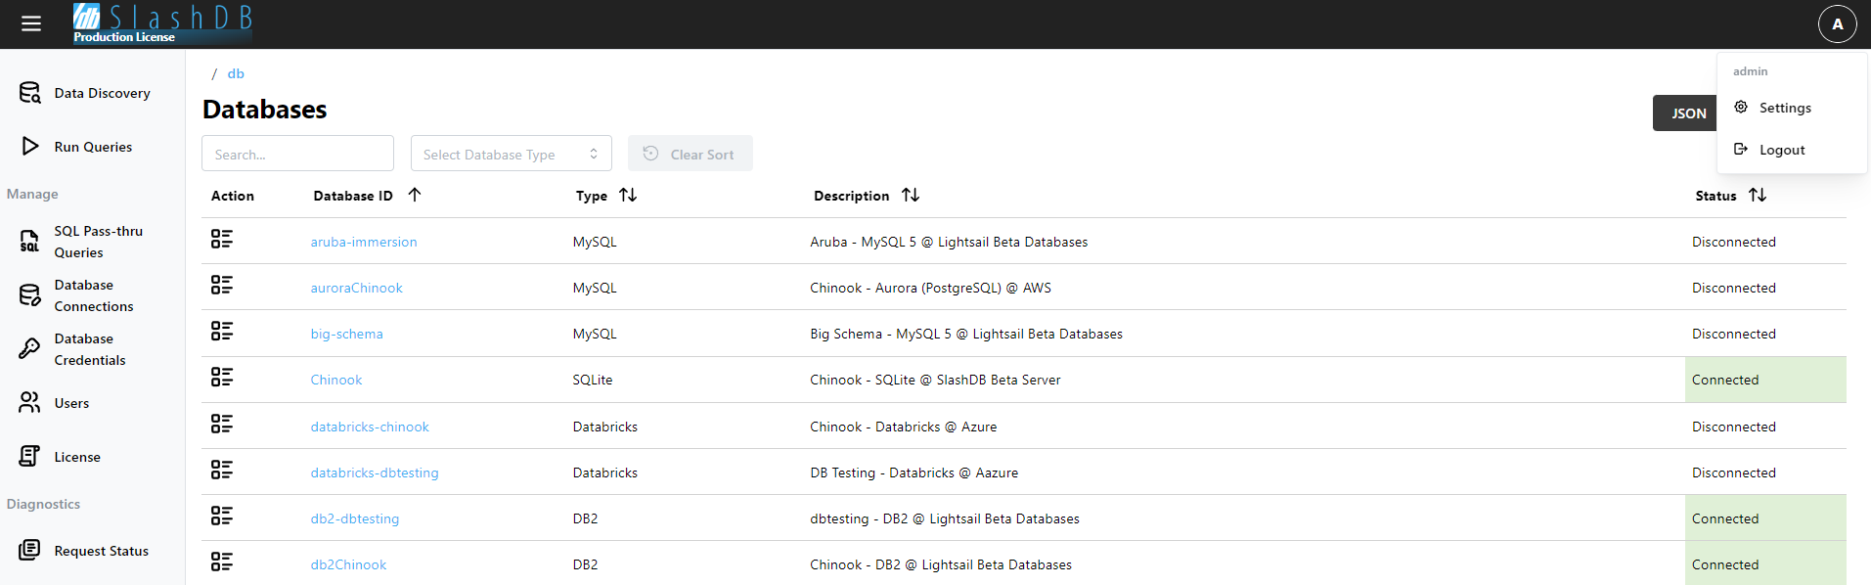Viewport: 1871px width, 585px height.
Task: Click the action icon for Chinook row
Action: 222,378
